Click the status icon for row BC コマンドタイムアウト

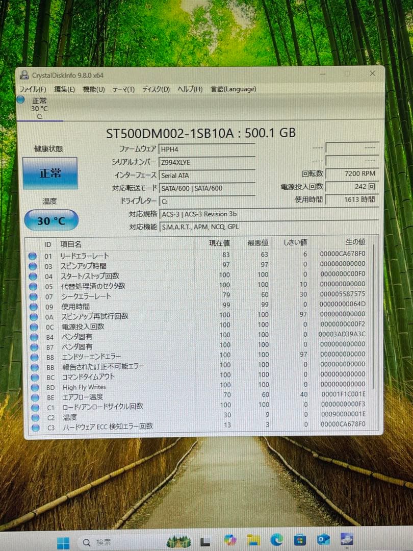[35, 378]
